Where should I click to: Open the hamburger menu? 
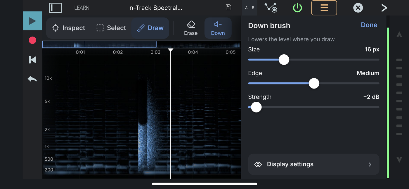click(324, 8)
